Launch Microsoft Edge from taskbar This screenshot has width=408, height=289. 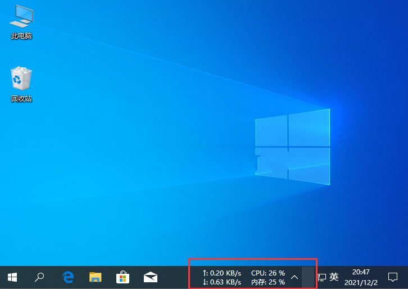(68, 277)
